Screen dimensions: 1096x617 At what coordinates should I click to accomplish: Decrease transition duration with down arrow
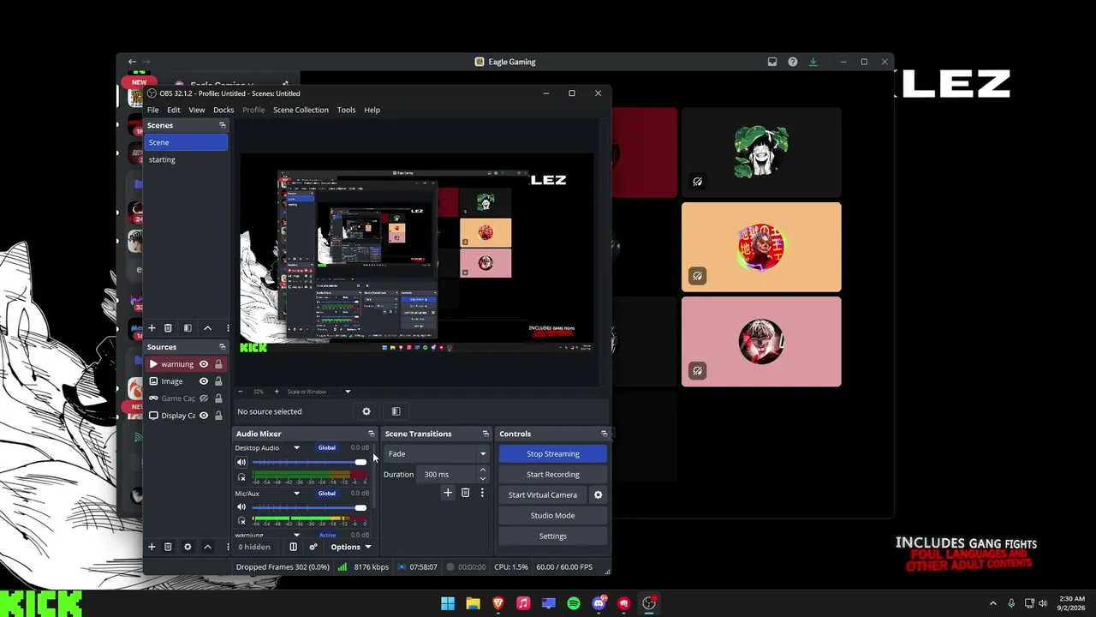pos(482,478)
